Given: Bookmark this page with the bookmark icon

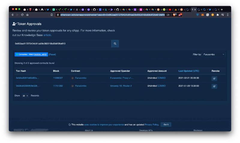Looking at the screenshot, I should pos(52,15).
